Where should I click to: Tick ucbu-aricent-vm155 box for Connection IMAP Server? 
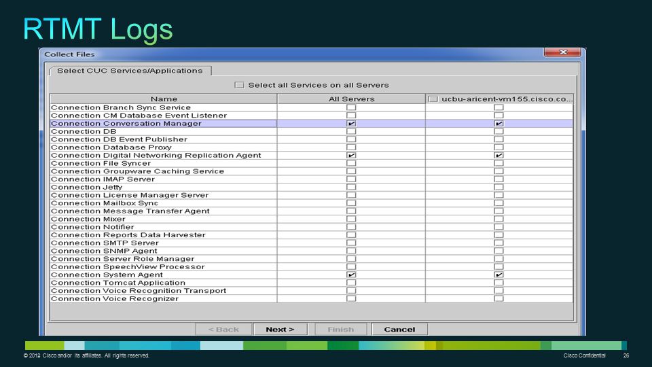499,179
